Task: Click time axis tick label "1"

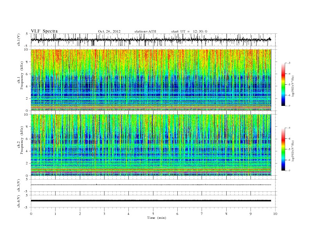Action: [55, 214]
